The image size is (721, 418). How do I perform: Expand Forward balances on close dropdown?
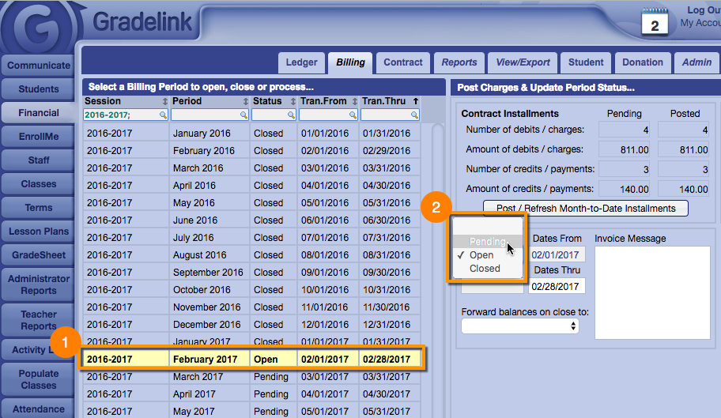[x=520, y=326]
